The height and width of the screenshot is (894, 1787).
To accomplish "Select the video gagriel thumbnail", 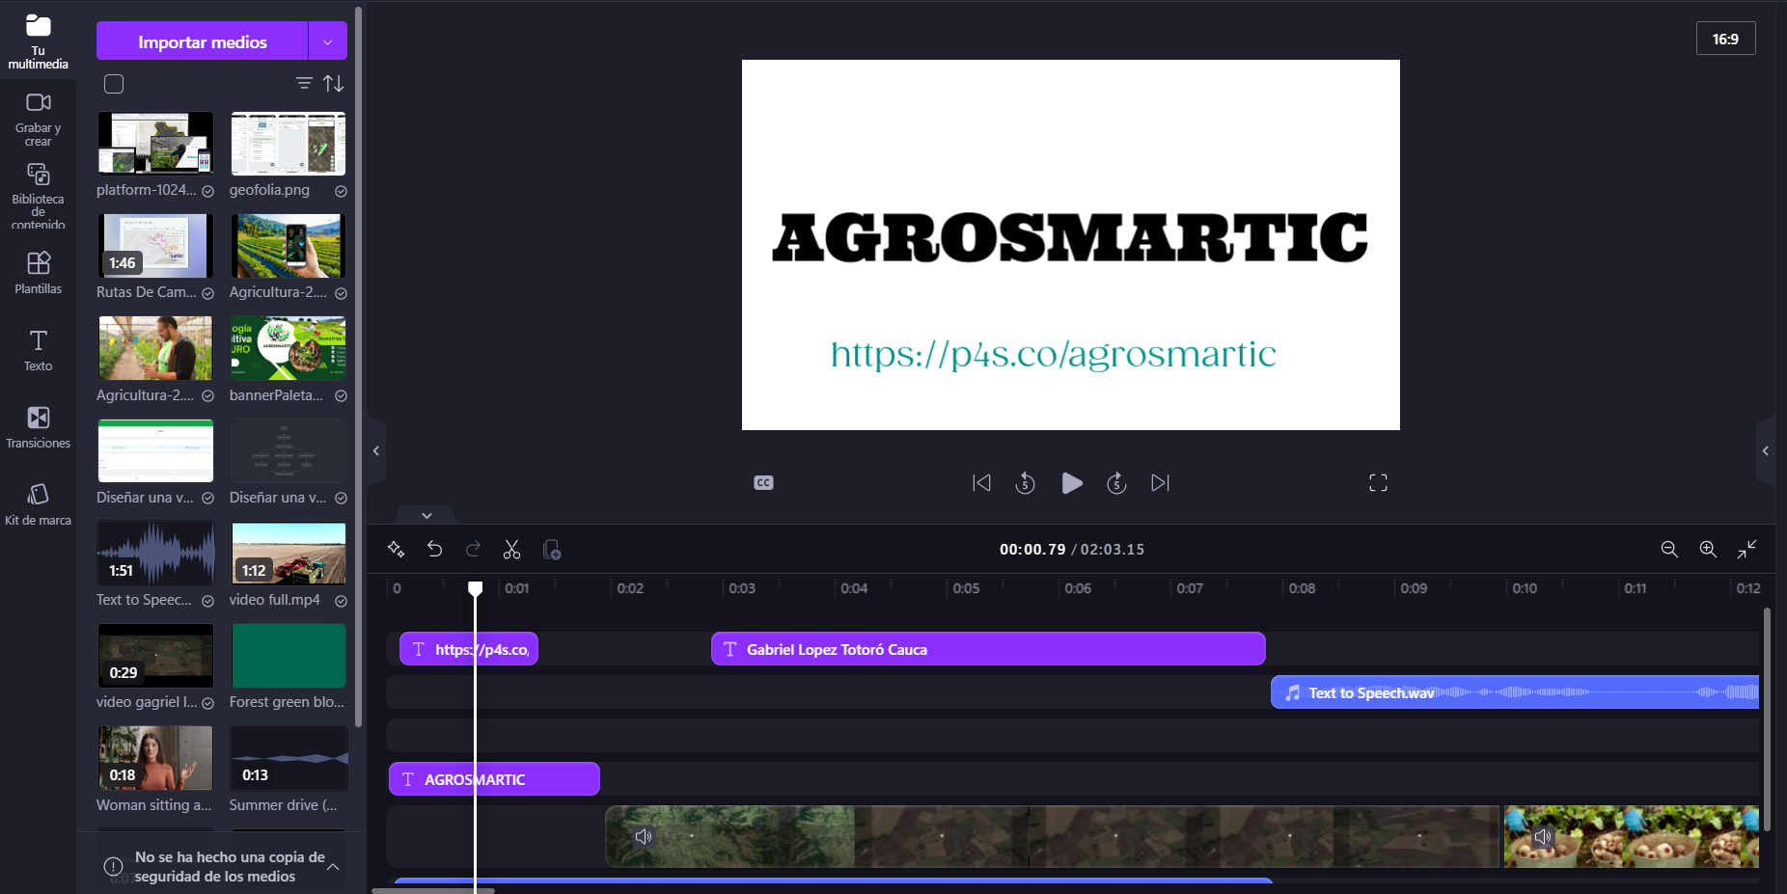I will 155,656.
